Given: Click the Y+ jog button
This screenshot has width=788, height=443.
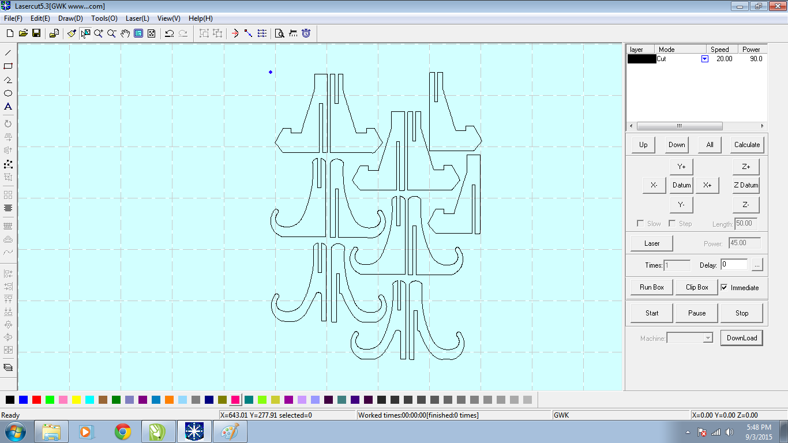Looking at the screenshot, I should pos(681,167).
